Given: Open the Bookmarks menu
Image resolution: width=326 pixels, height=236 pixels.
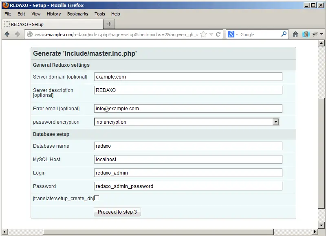Looking at the screenshot, I should [77, 14].
